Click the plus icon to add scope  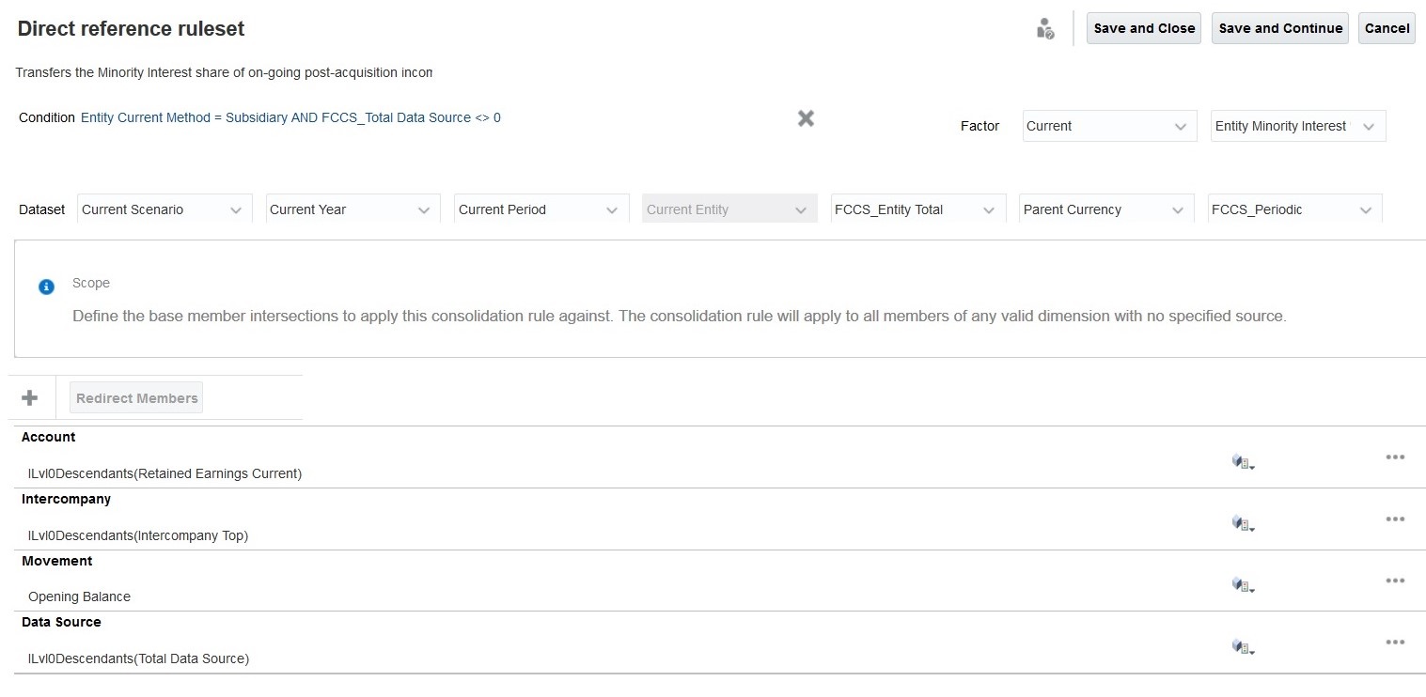click(30, 398)
